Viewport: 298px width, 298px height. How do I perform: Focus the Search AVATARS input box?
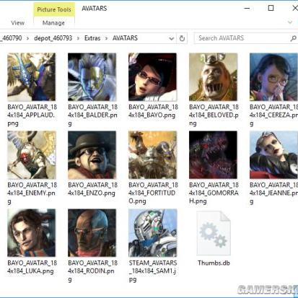(x=242, y=38)
